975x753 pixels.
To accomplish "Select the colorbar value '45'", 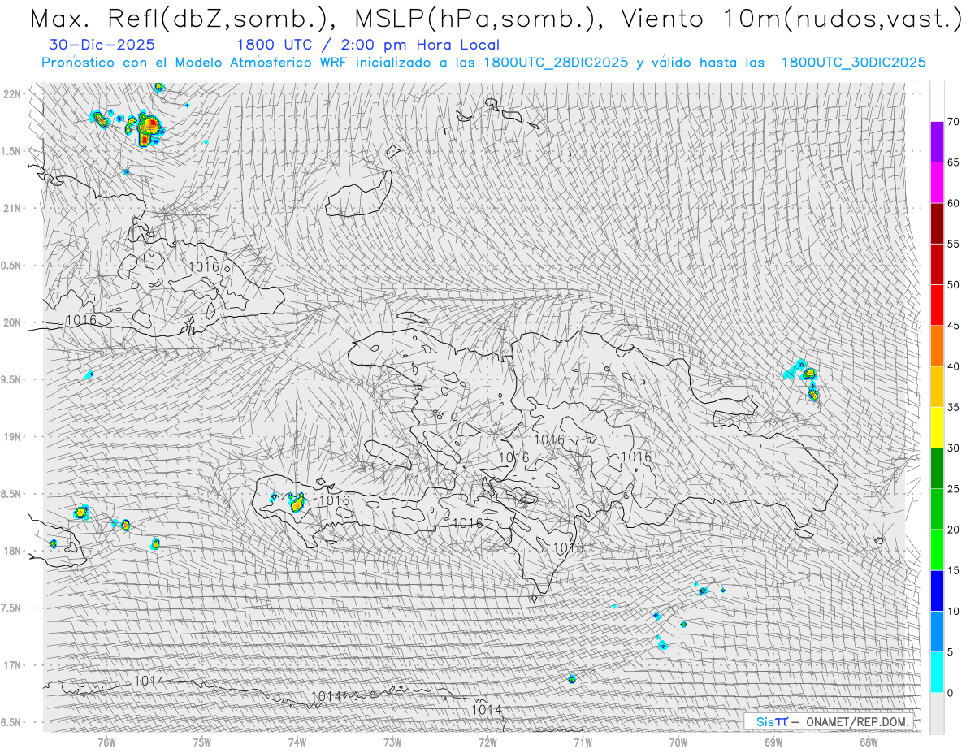I will 953,326.
